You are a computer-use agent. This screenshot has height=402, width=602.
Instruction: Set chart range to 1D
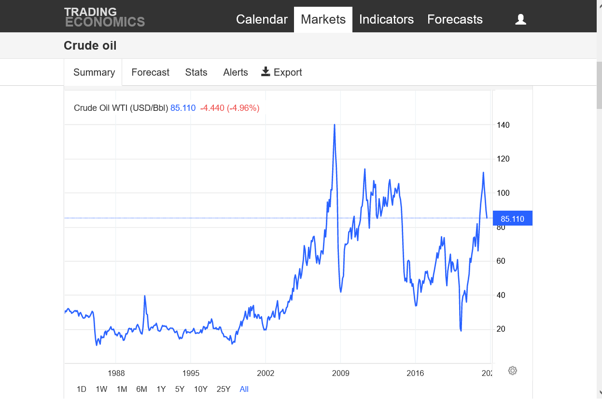(82, 389)
